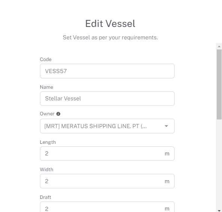The width and height of the screenshot is (222, 212).
Task: Click the scrollbar down arrow
Action: pyautogui.click(x=219, y=211)
